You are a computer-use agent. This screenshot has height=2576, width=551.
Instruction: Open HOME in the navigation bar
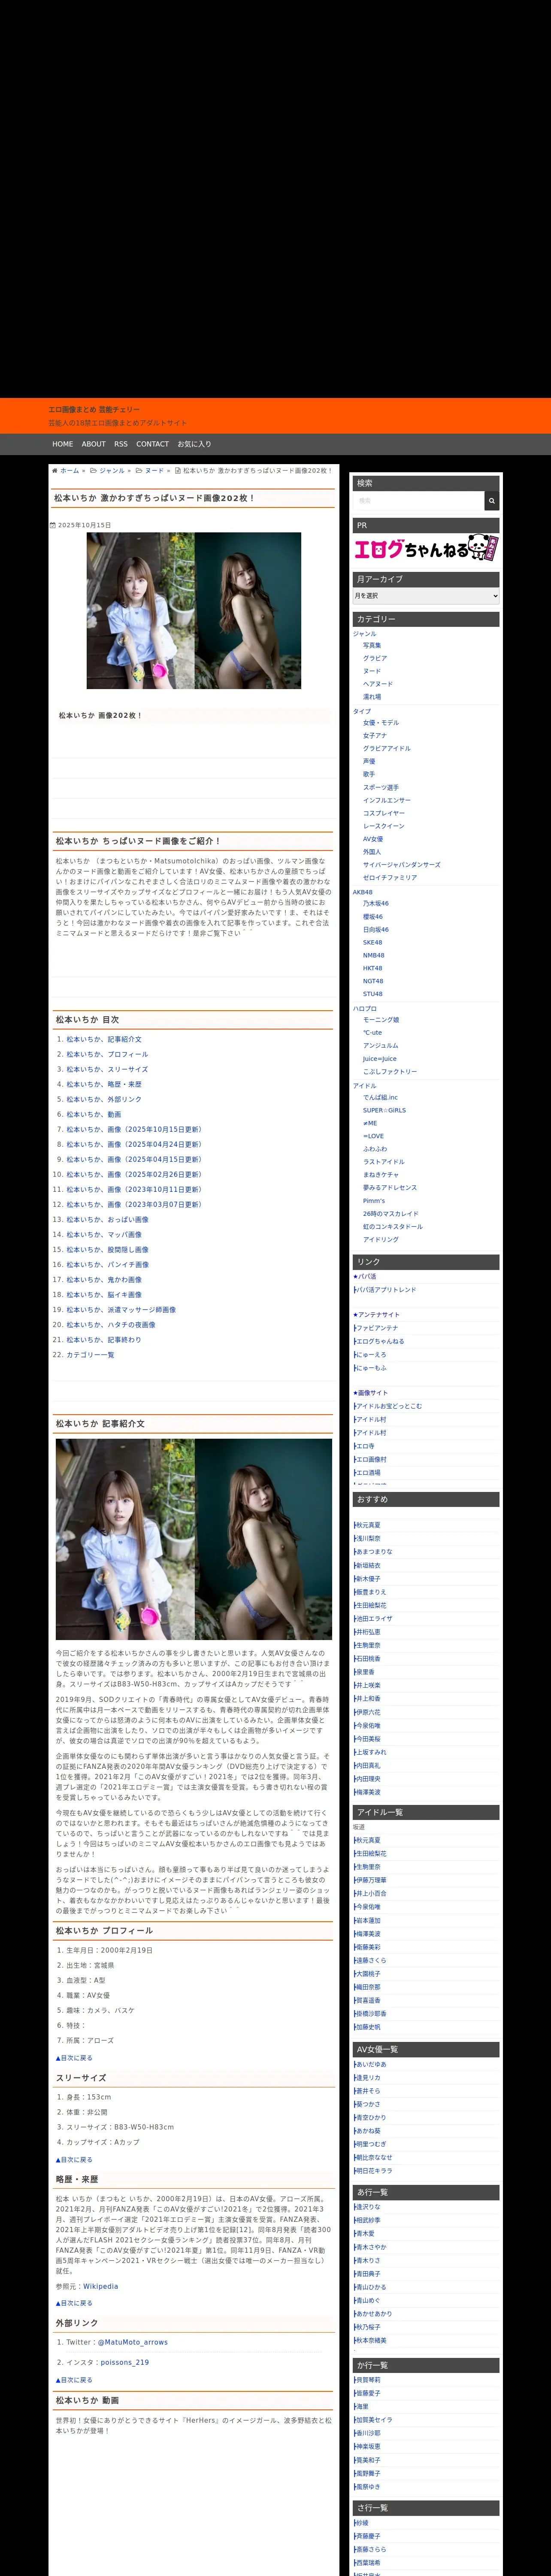click(x=63, y=444)
